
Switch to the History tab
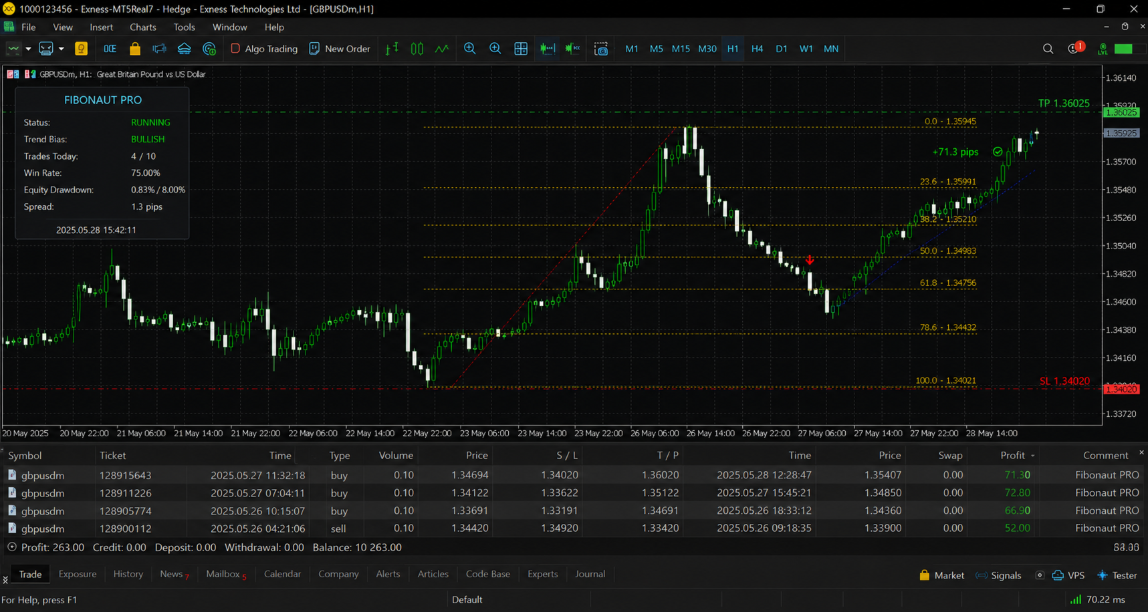coord(128,574)
